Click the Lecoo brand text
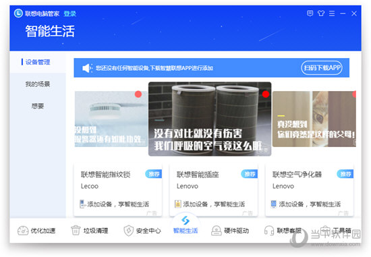Image resolution: width=371 pixels, height=257 pixels. point(90,186)
